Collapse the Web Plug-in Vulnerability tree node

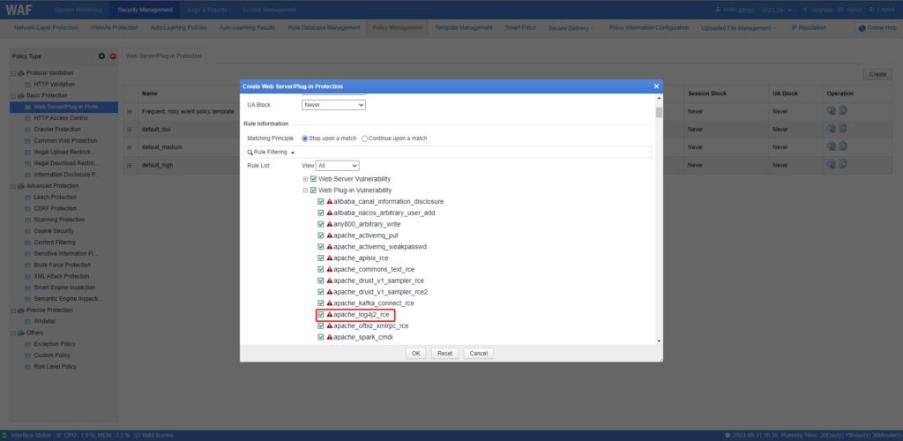306,190
